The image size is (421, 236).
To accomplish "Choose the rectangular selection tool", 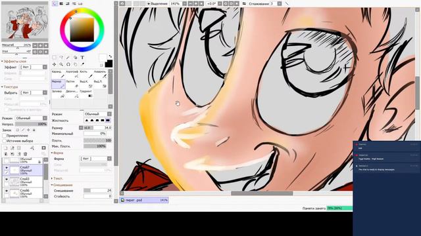I will pos(54,58).
